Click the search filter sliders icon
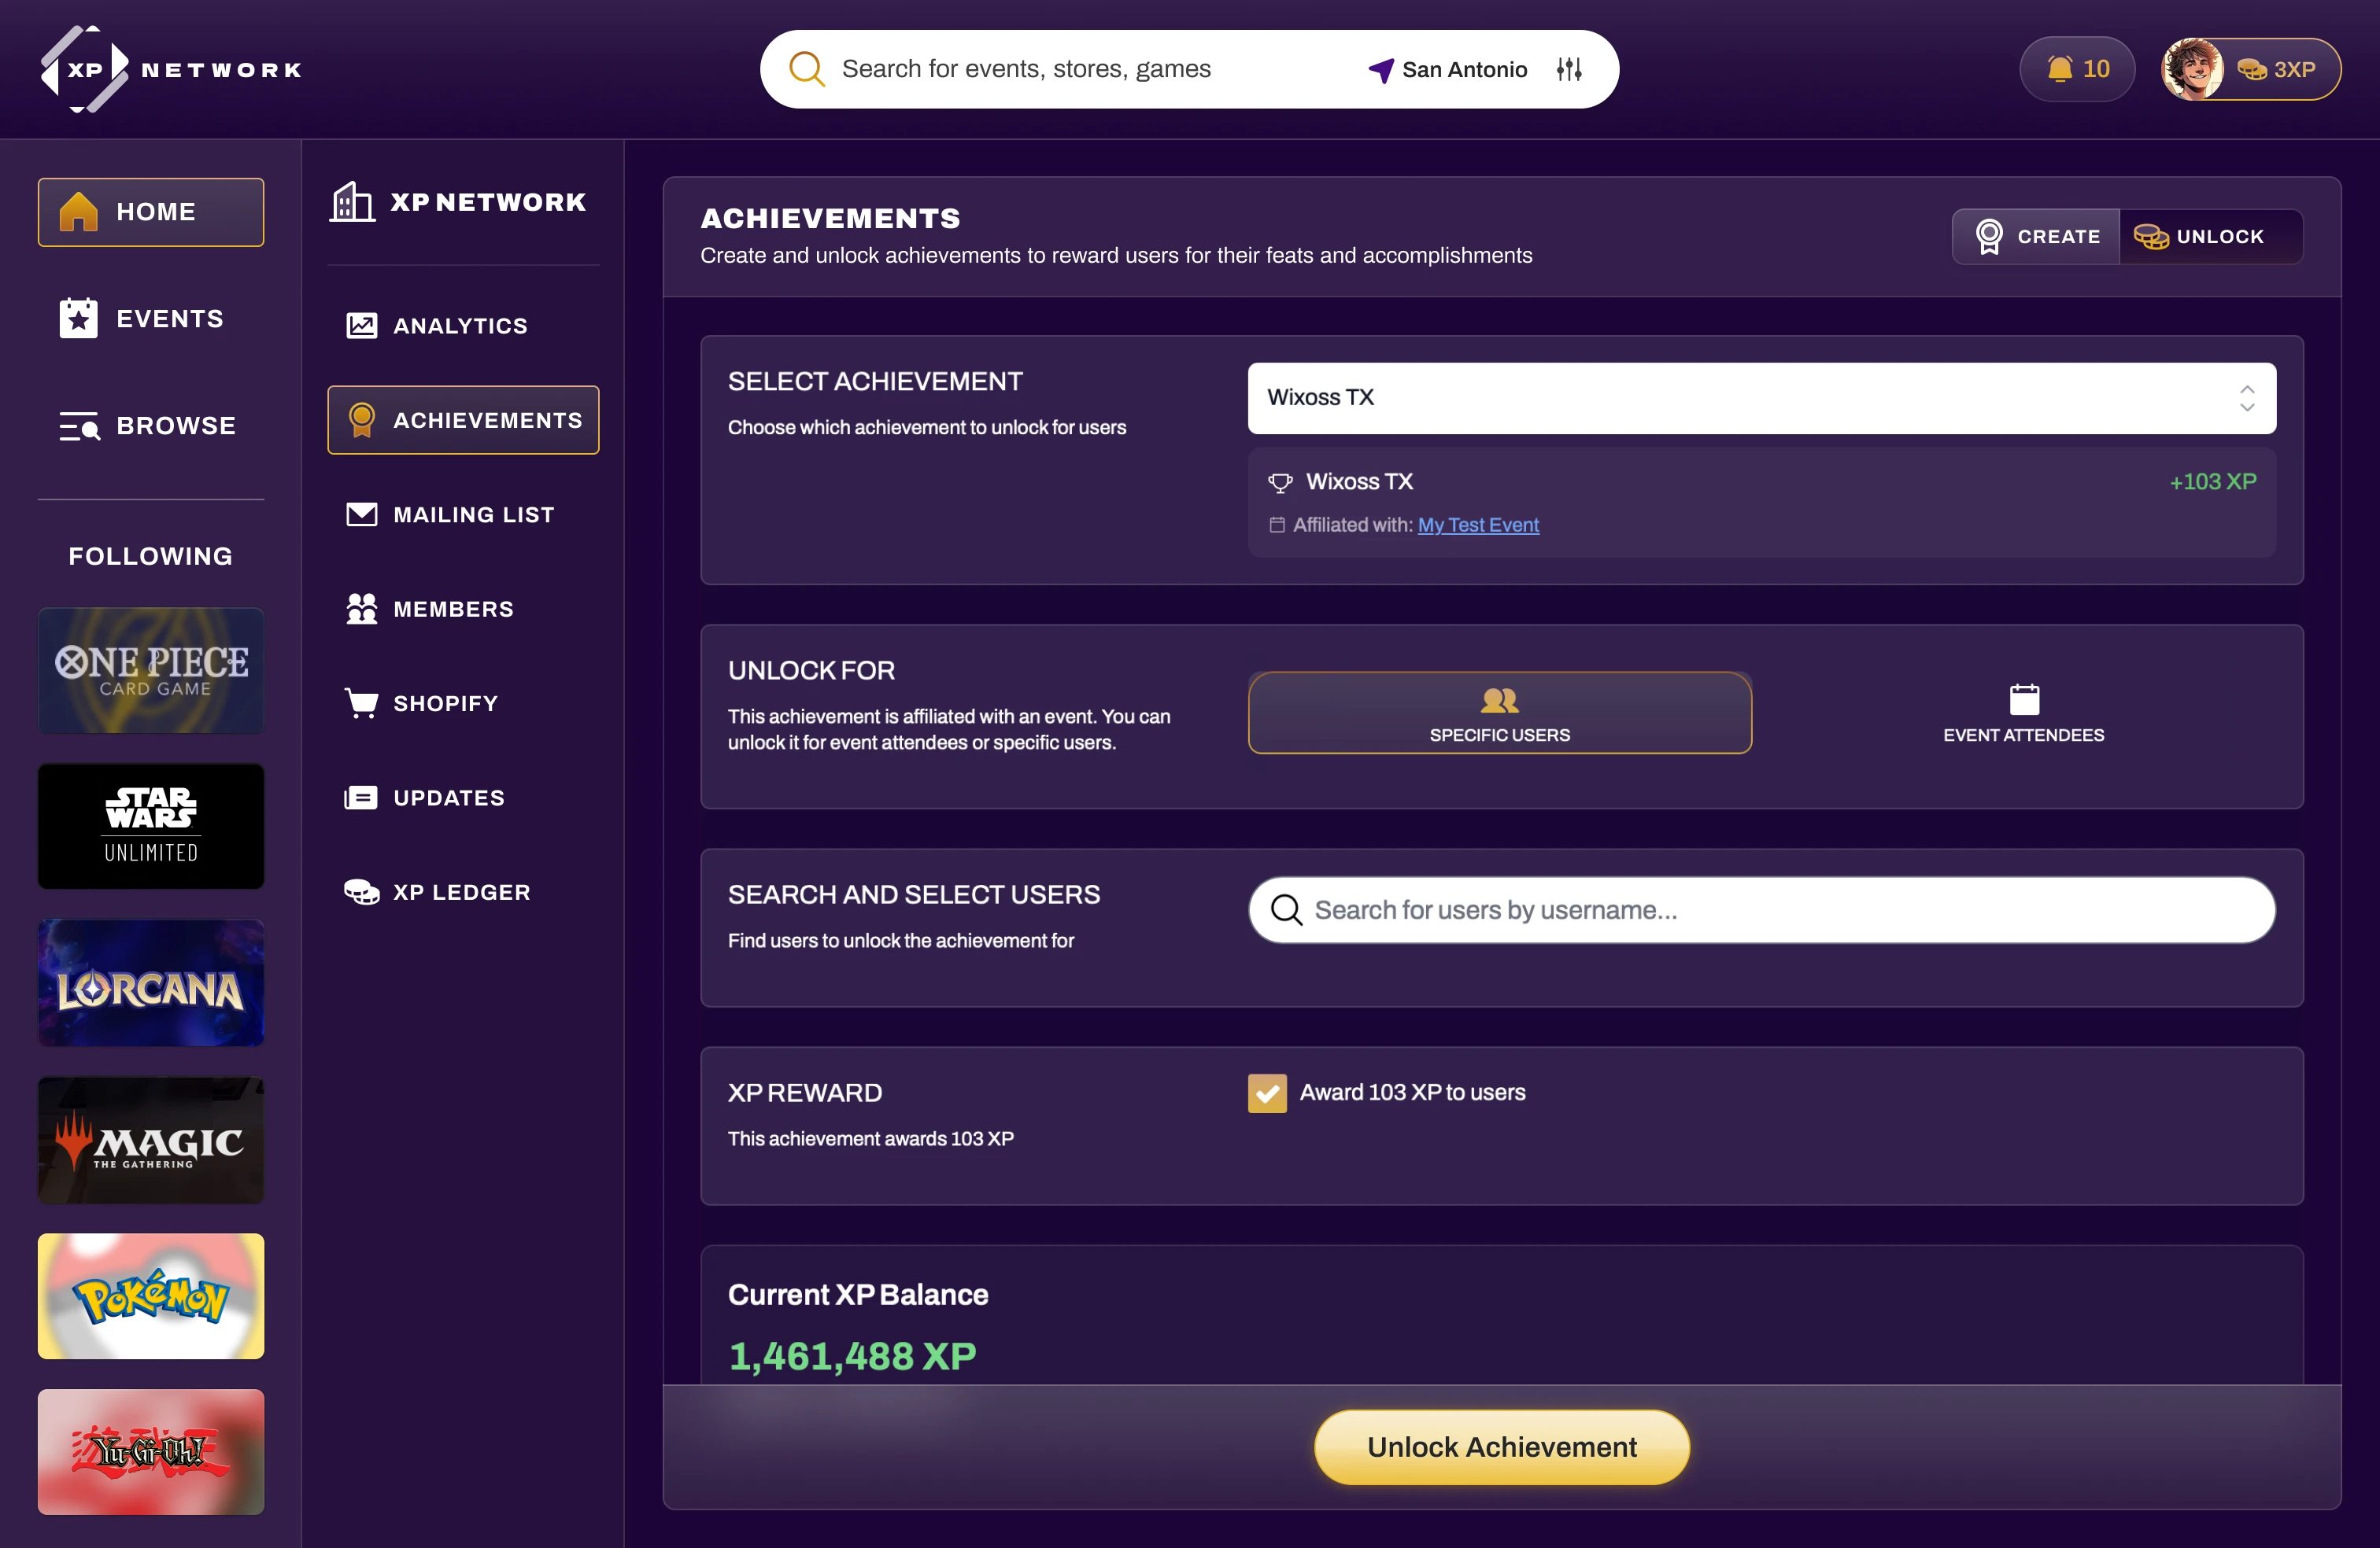The image size is (2380, 1548). pos(1569,69)
